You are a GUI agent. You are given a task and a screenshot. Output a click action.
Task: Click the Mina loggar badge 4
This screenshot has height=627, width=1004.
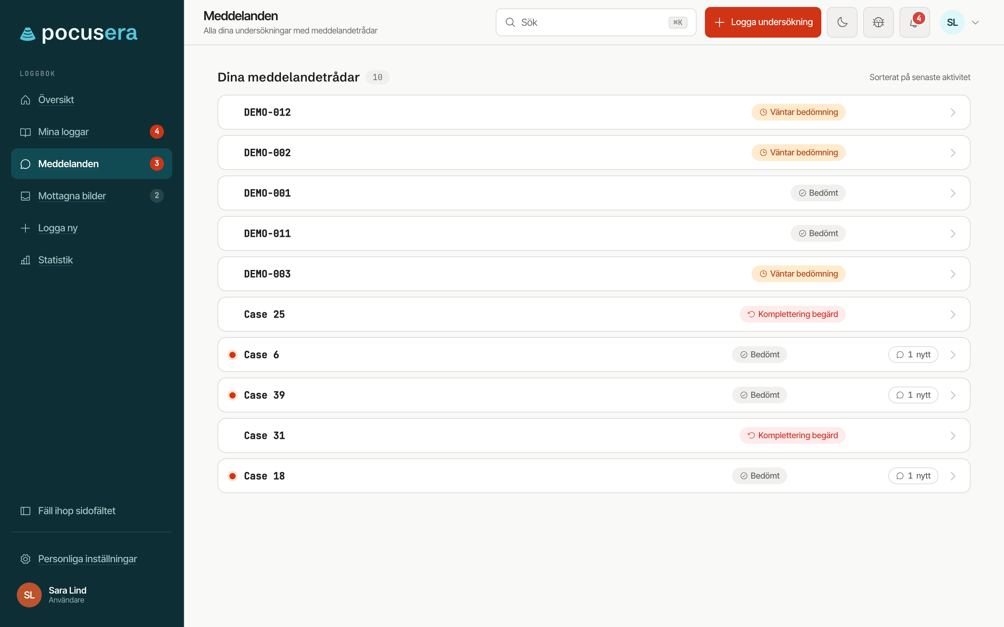click(157, 131)
